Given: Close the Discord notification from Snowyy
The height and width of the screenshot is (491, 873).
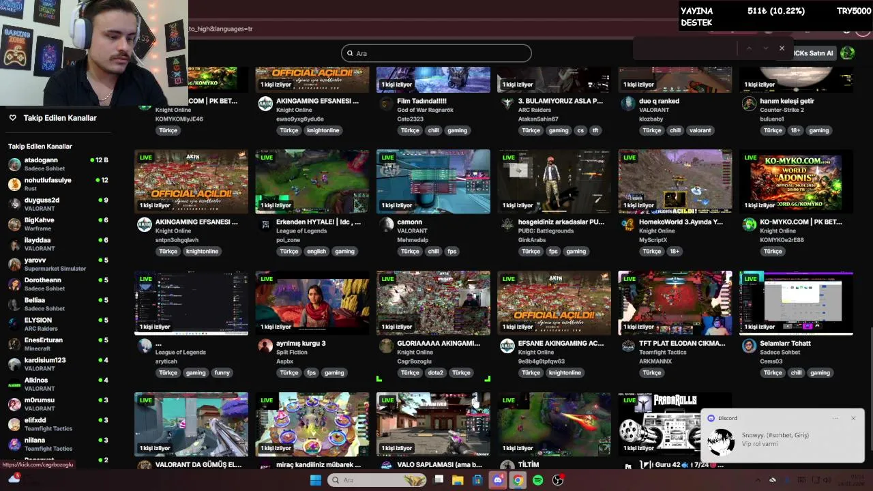Looking at the screenshot, I should (853, 418).
